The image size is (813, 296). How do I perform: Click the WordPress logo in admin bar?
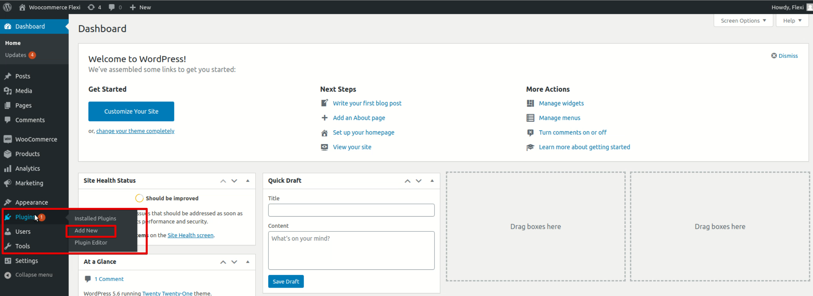[x=7, y=7]
